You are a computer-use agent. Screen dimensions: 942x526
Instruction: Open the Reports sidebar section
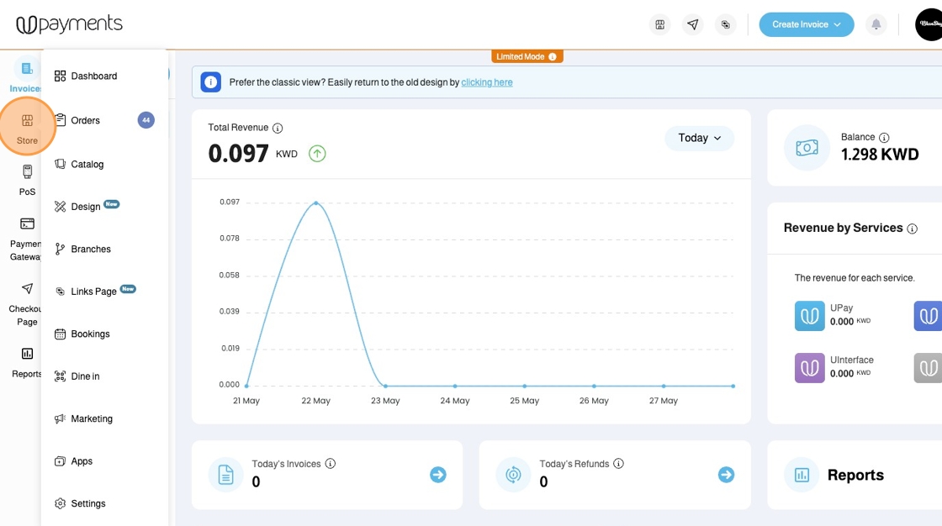(x=26, y=362)
